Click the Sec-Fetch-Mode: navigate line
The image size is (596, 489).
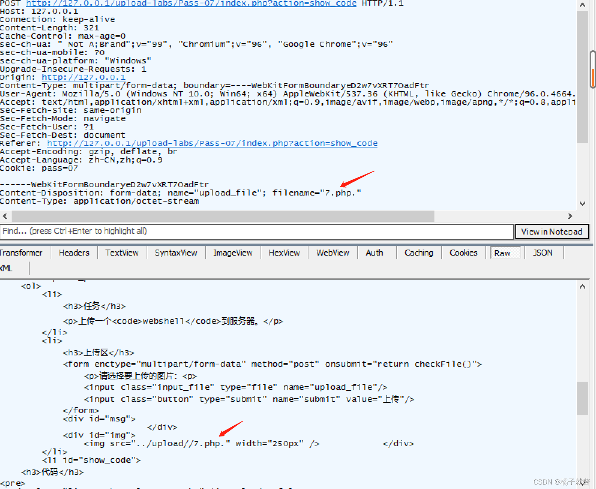coord(63,119)
